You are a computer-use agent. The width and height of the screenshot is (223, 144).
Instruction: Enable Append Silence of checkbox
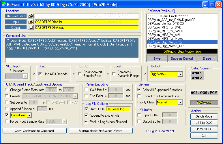point(7,109)
